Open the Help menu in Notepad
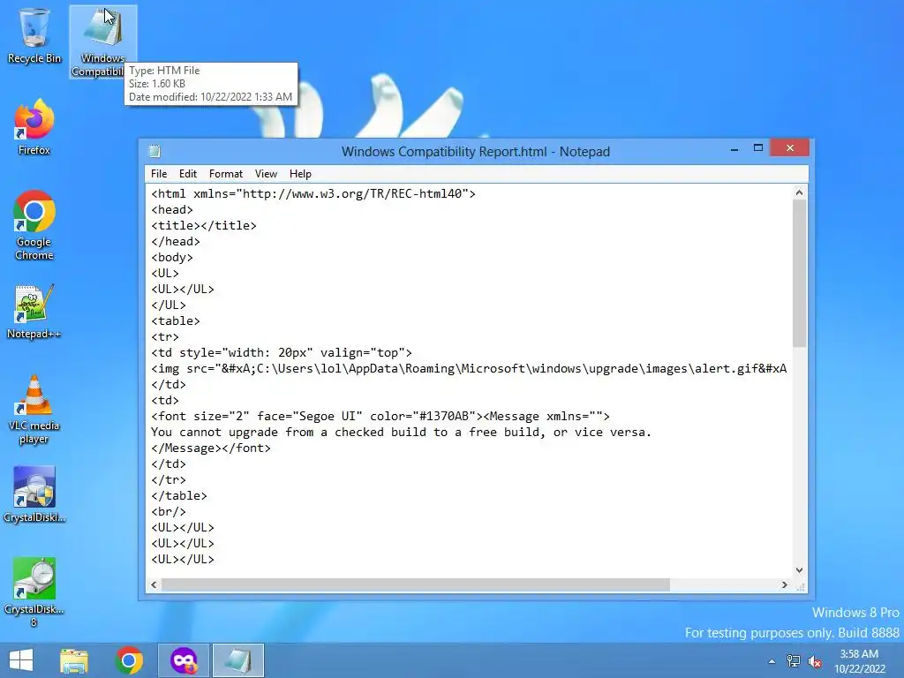This screenshot has width=904, height=678. pos(300,174)
